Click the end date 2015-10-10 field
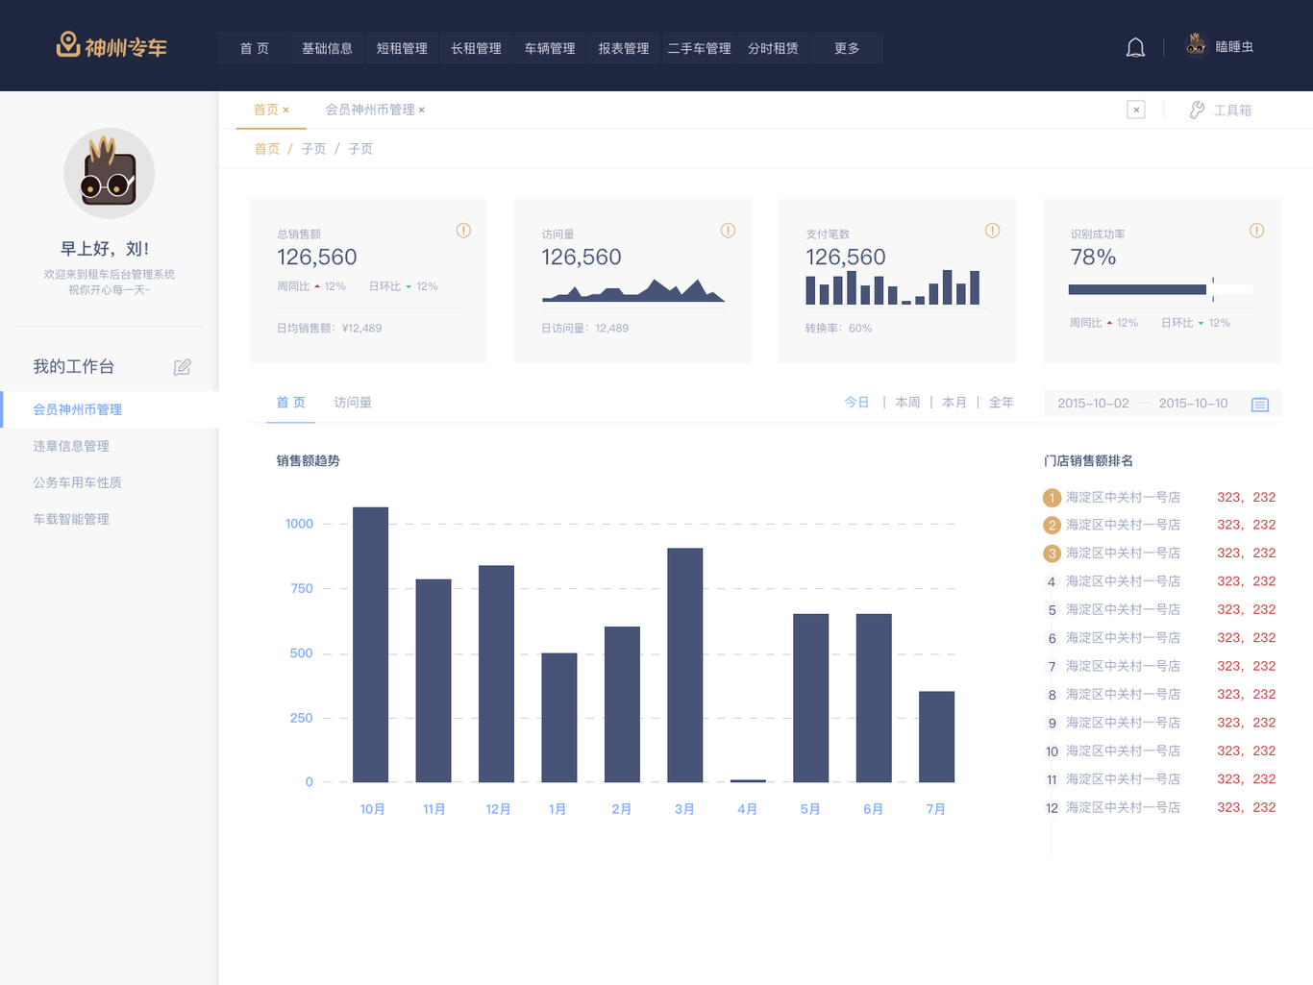The width and height of the screenshot is (1313, 985). click(1193, 404)
